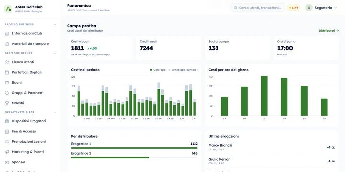Click the Materiali da stampare icon
Image resolution: width=345 pixels, height=172 pixels.
point(7,44)
